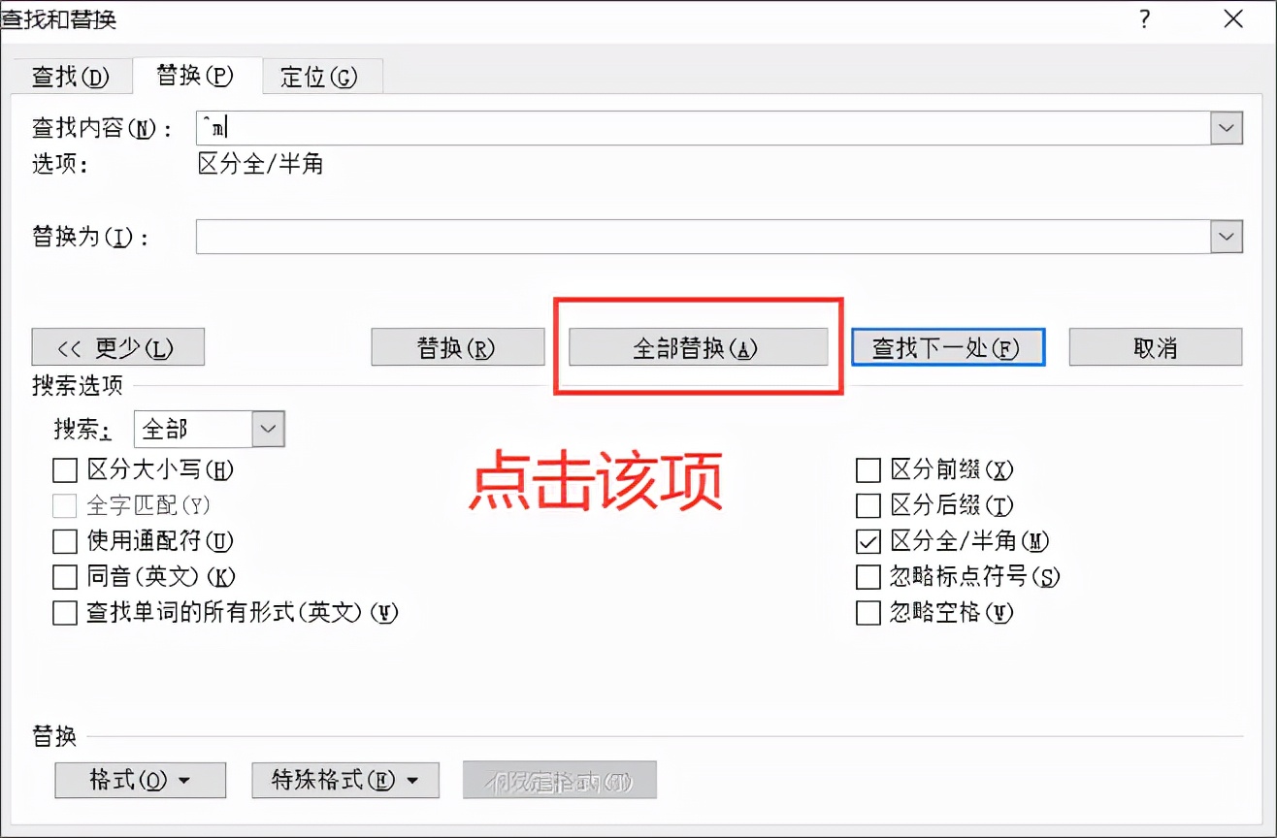Tick the 使用通配符(U) checkbox
This screenshot has width=1277, height=838.
click(65, 541)
